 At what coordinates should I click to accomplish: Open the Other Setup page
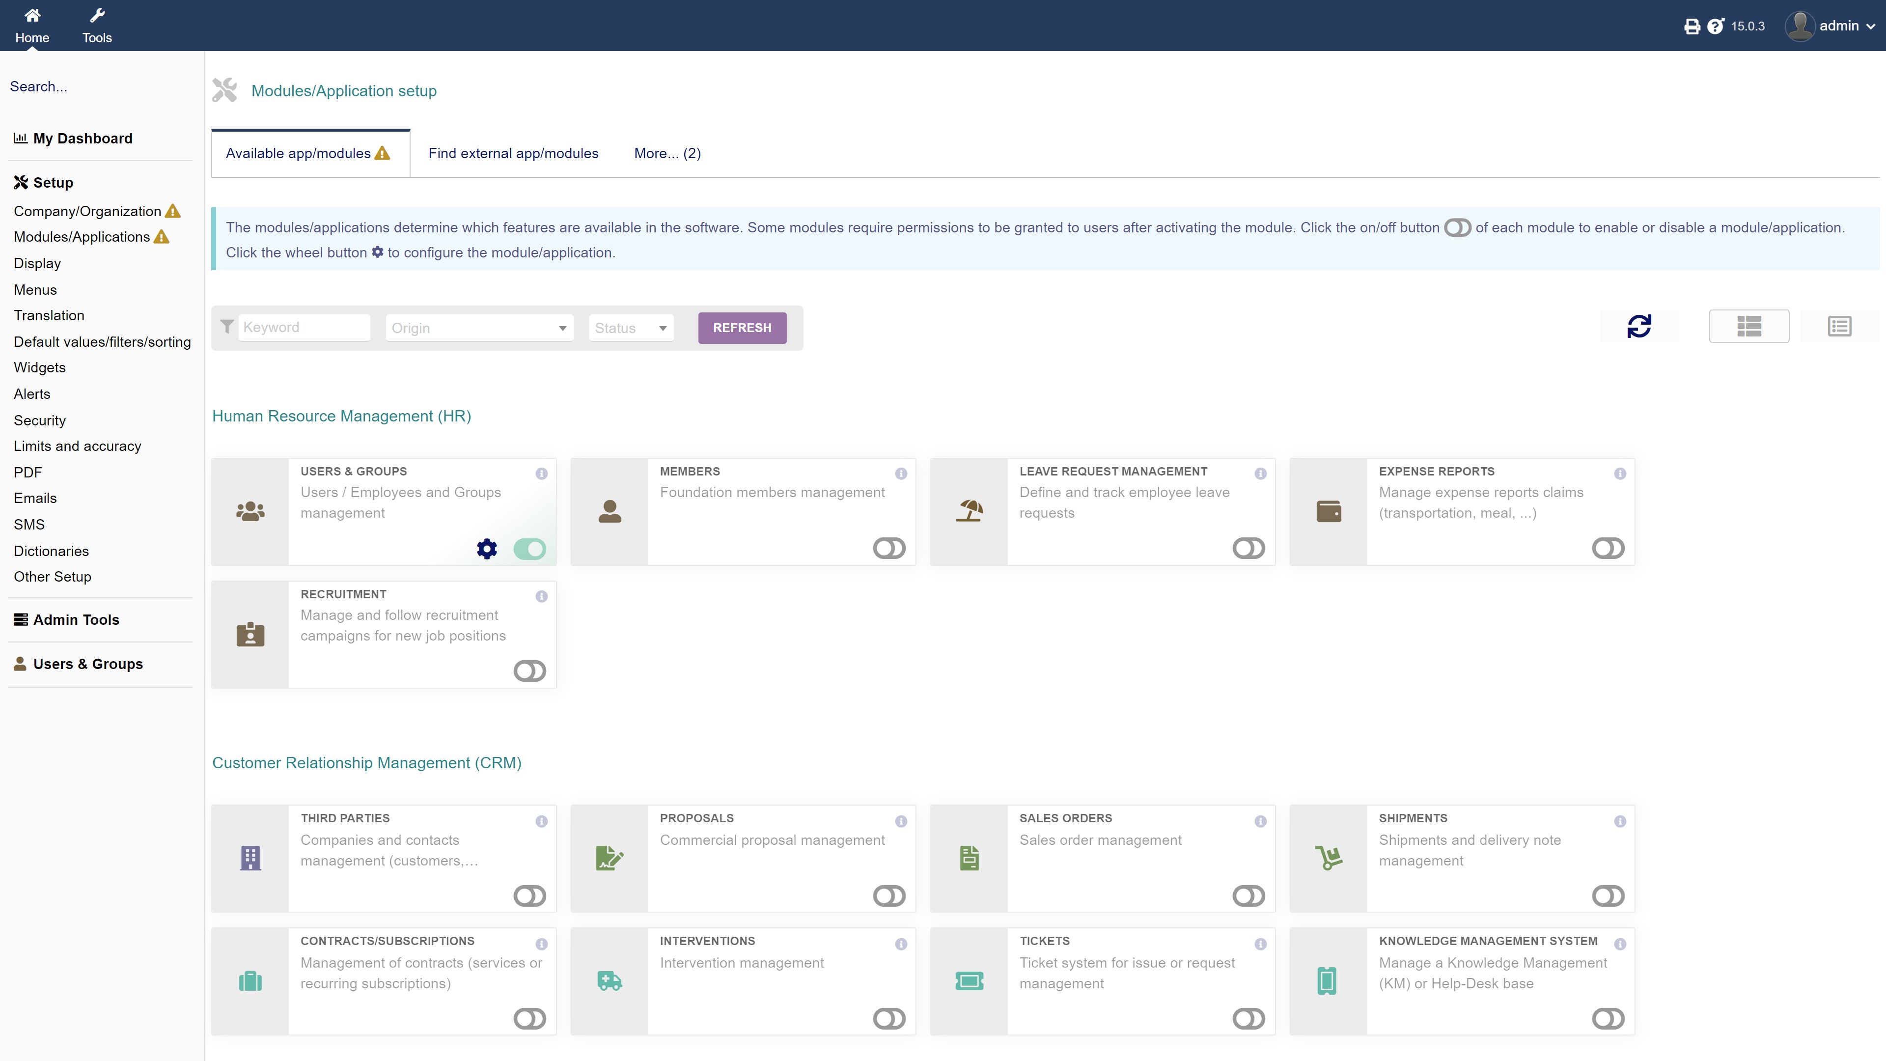click(x=53, y=577)
